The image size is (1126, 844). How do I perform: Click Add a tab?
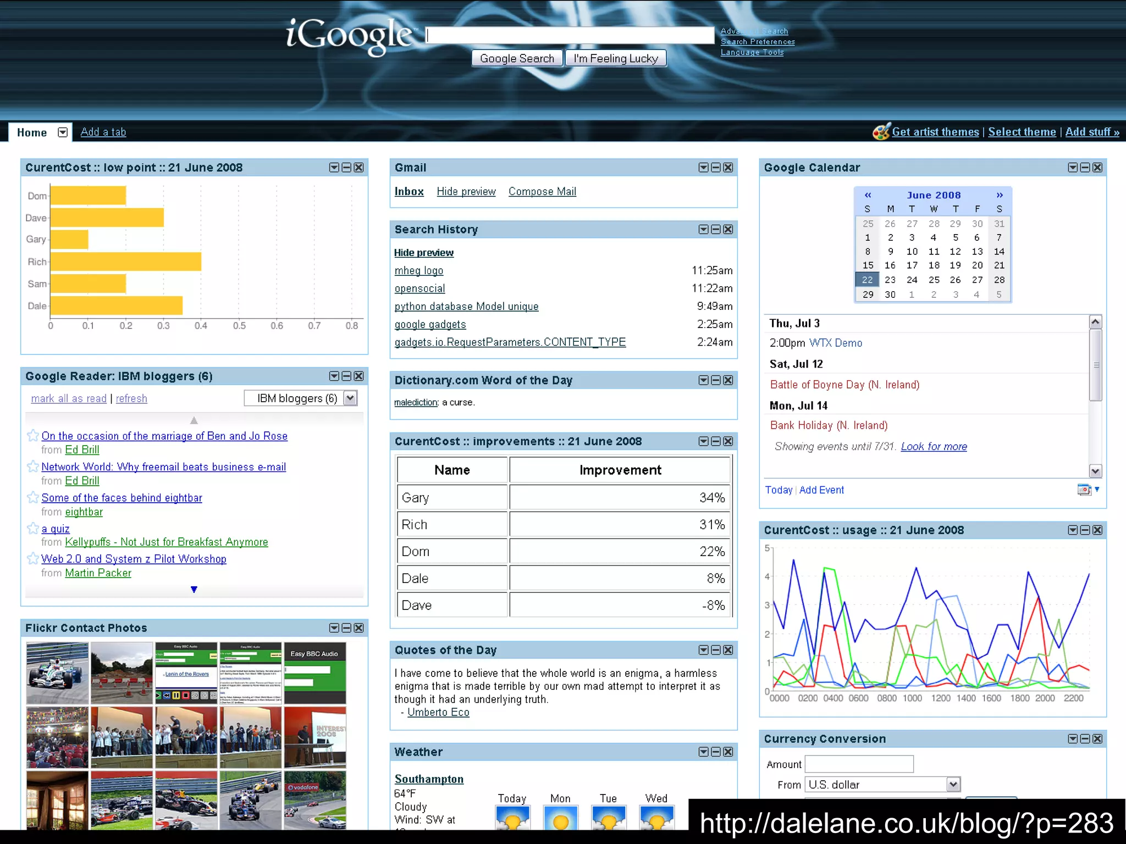(103, 132)
